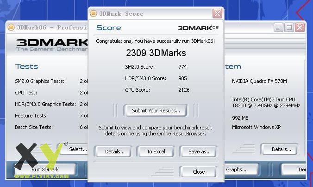Image resolution: width=313 pixels, height=187 pixels.
Task: Minimize the 3DMark06 main window
Action: 278,27
